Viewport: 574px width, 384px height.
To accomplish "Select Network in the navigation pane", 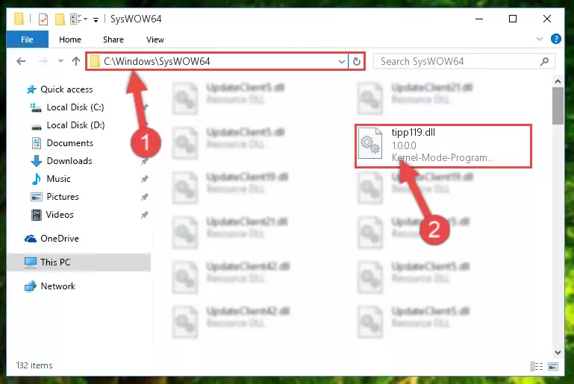I will (x=57, y=286).
